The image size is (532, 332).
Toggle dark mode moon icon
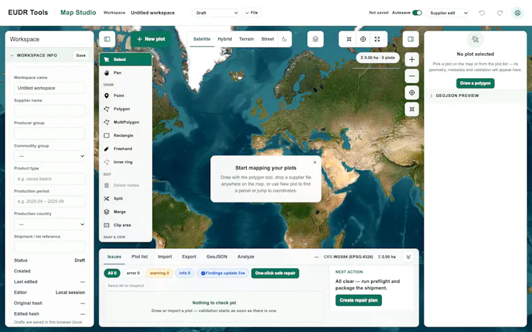pos(285,39)
